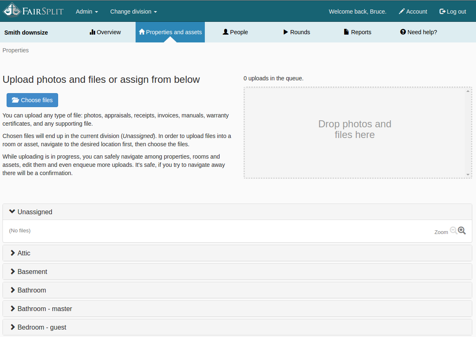Click the FairSplit scales logo
This screenshot has height=337, width=476.
coord(11,10)
